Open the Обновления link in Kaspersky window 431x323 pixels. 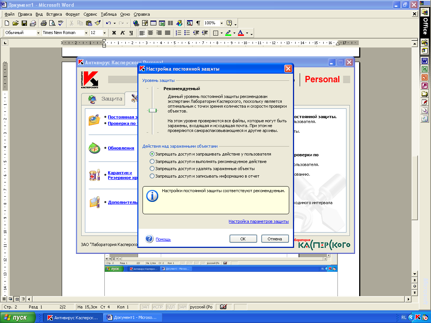click(x=121, y=148)
